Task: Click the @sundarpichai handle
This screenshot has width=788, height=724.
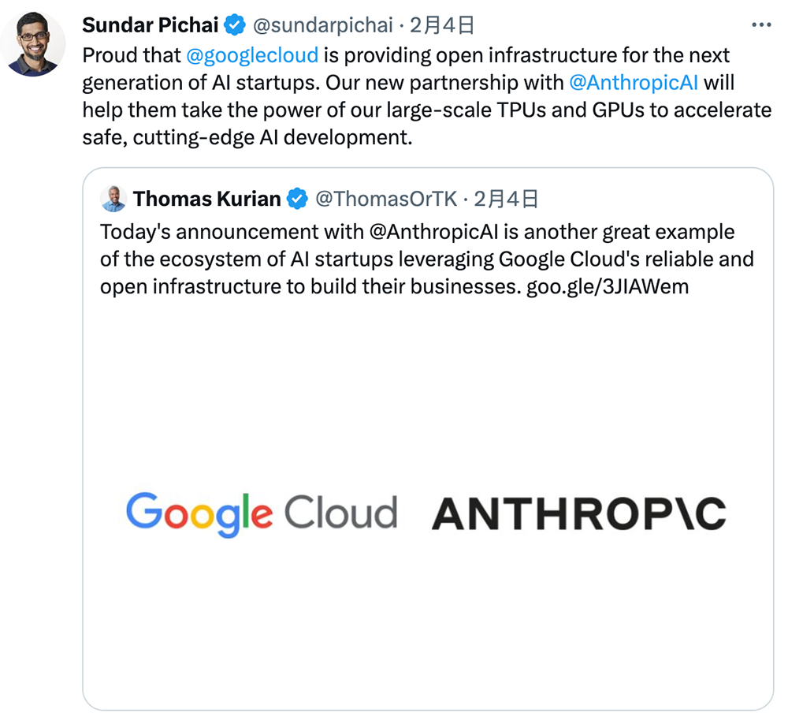Action: click(322, 25)
